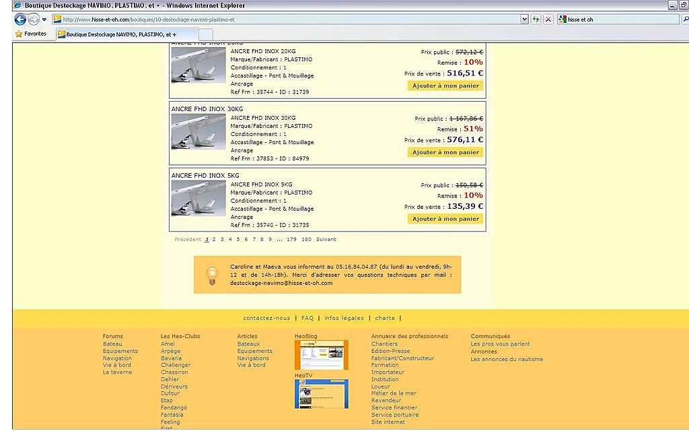
Task: Click the ANCRE FHD INOX 30KG title heading
Action: 207,109
